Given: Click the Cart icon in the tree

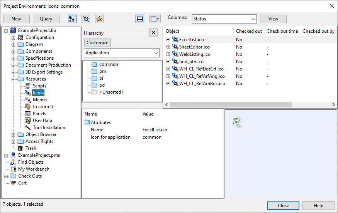Looking at the screenshot, I should tap(13, 183).
